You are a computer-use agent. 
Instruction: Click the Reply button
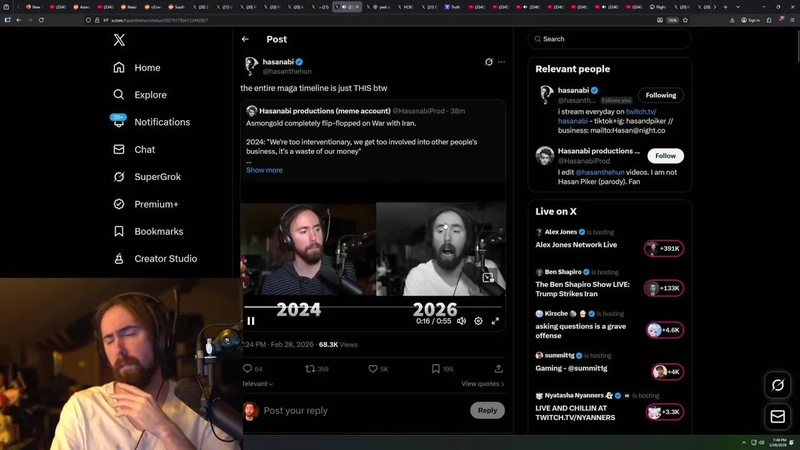tap(487, 411)
